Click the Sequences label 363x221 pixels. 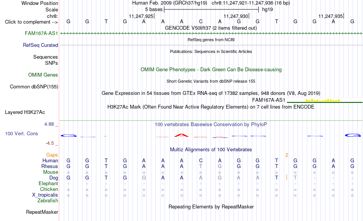click(45, 57)
